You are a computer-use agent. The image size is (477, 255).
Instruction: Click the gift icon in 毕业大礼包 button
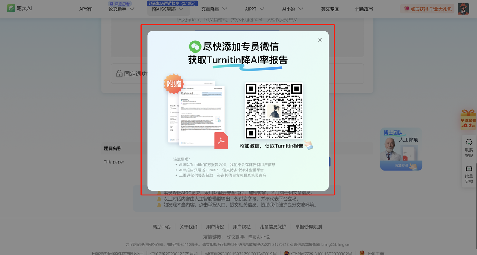406,9
